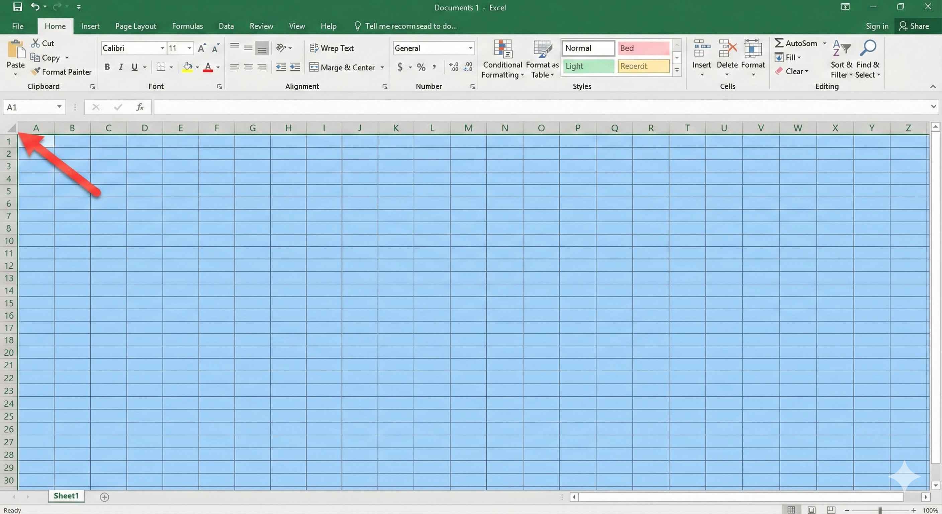Open Conditional Formatting icon
The height and width of the screenshot is (514, 942).
coord(502,49)
